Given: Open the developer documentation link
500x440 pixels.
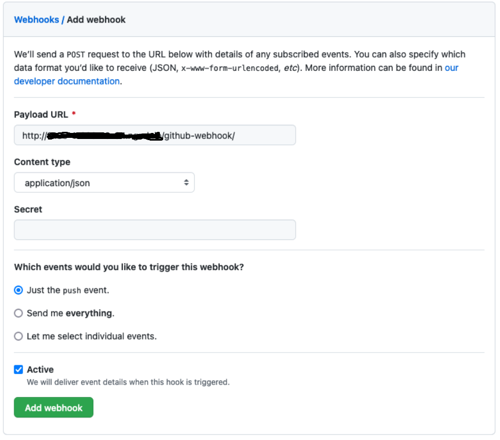Looking at the screenshot, I should (66, 81).
